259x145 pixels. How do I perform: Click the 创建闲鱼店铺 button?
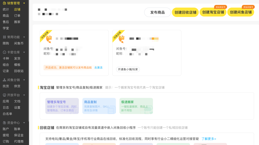pos(241,12)
